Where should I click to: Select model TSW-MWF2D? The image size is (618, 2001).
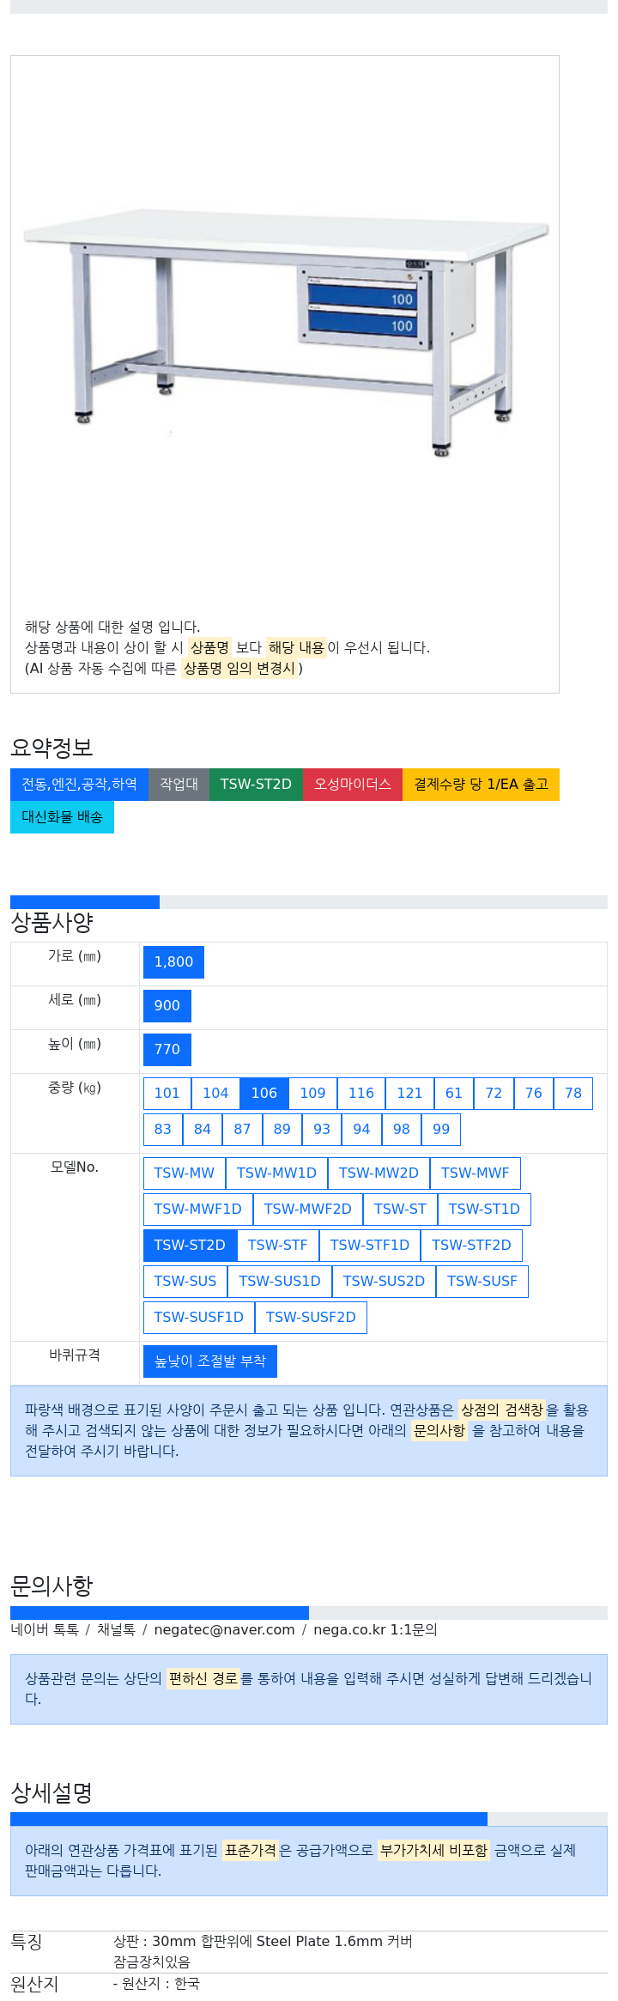pyautogui.click(x=307, y=1209)
